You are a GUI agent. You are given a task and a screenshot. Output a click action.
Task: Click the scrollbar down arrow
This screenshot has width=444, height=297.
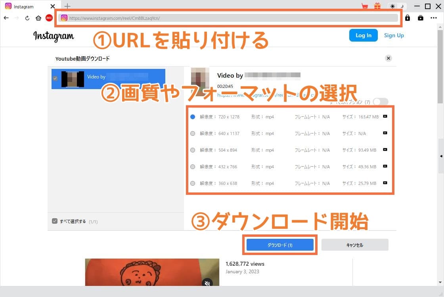440,282
